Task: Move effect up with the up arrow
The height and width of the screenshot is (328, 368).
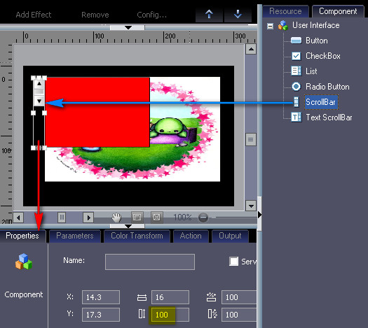Action: tap(209, 14)
